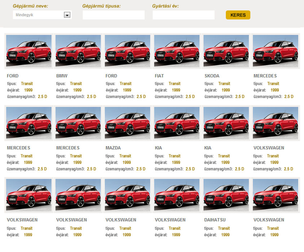Image resolution: width=304 pixels, height=252 pixels.
Task: Select the 1999 year under DAIHATSU
Action: (225, 235)
